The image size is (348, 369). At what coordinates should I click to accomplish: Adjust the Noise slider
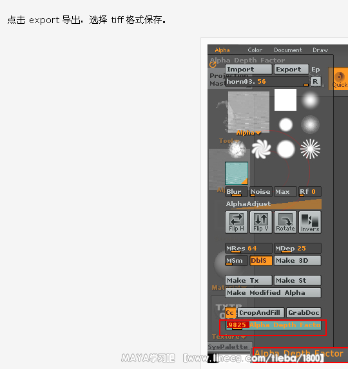pyautogui.click(x=261, y=191)
